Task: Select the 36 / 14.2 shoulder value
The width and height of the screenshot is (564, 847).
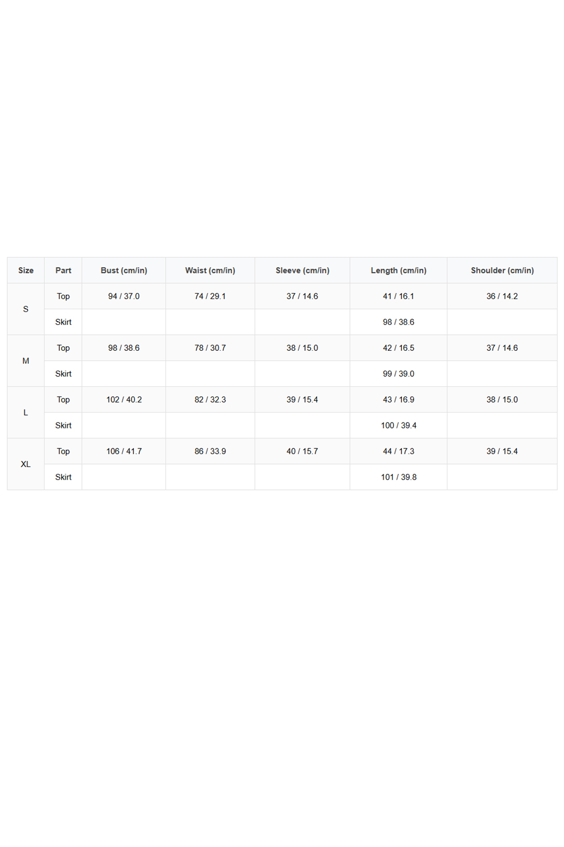Action: pyautogui.click(x=502, y=296)
